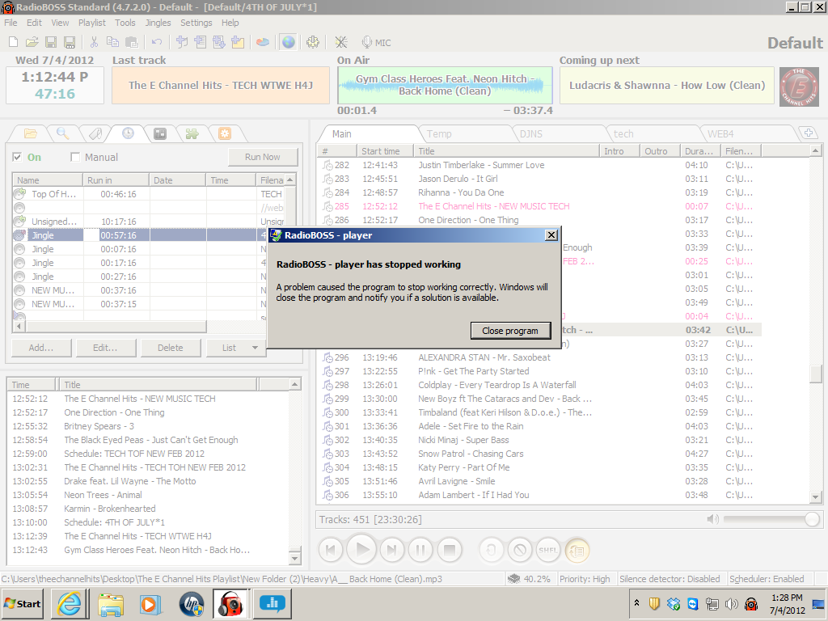Mute with the speaker icon near volume slider
Image resolution: width=828 pixels, height=621 pixels.
click(713, 519)
